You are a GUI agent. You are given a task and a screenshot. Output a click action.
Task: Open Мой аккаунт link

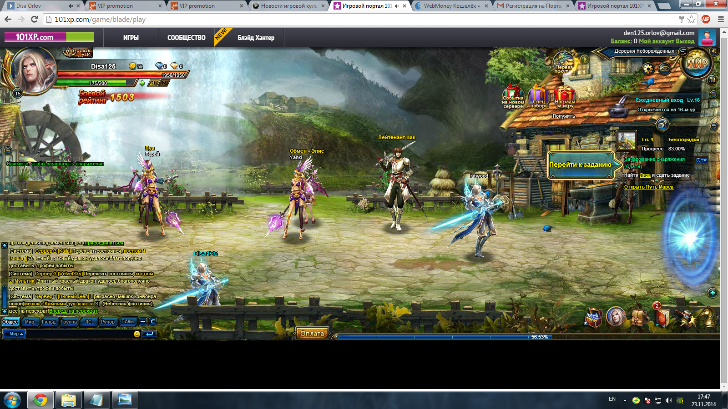click(x=656, y=41)
